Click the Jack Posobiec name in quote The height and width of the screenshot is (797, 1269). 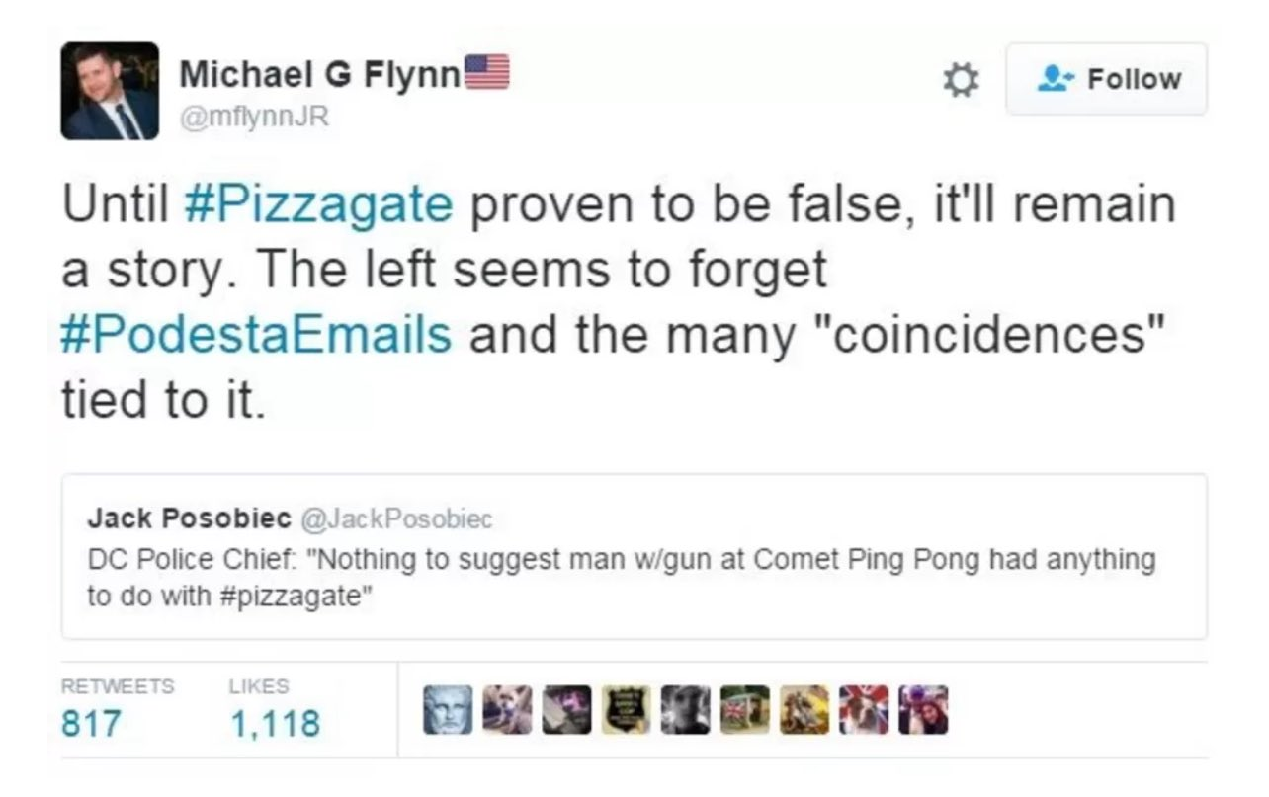point(189,518)
